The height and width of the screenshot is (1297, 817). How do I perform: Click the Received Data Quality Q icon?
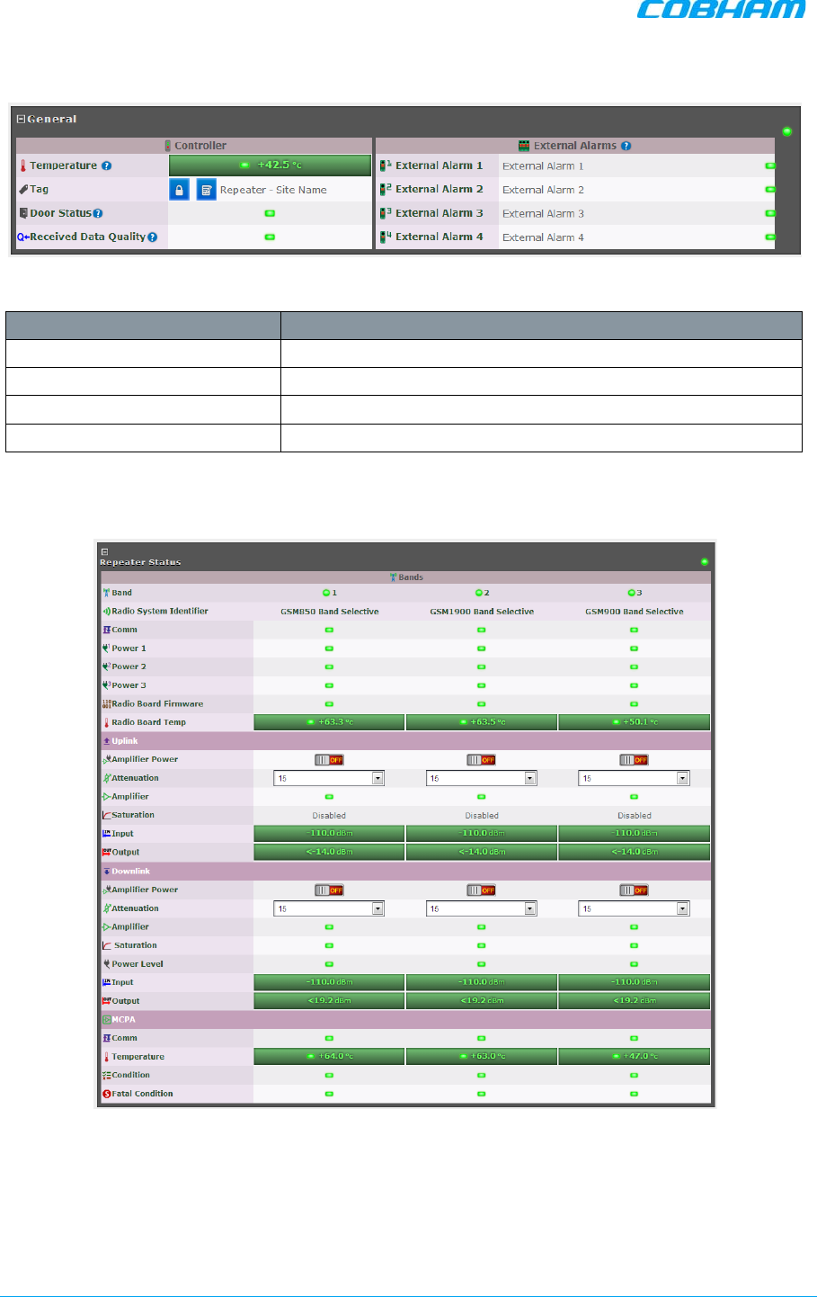[x=23, y=237]
